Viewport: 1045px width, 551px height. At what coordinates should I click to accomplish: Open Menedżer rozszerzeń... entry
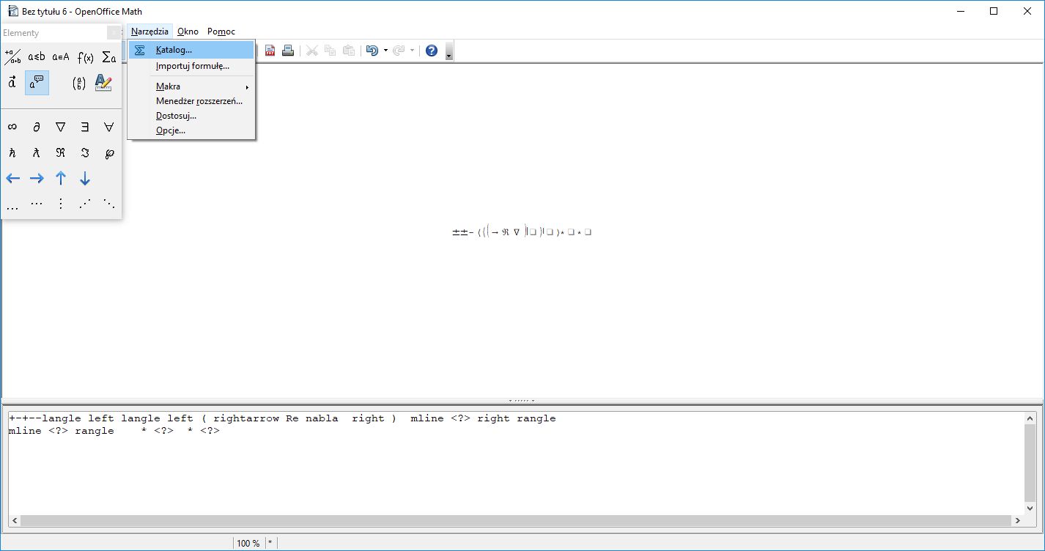pyautogui.click(x=191, y=101)
